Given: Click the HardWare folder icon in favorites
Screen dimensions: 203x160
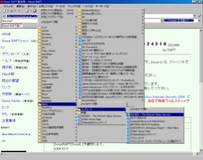Looking at the screenshot, I should [x=40, y=54].
